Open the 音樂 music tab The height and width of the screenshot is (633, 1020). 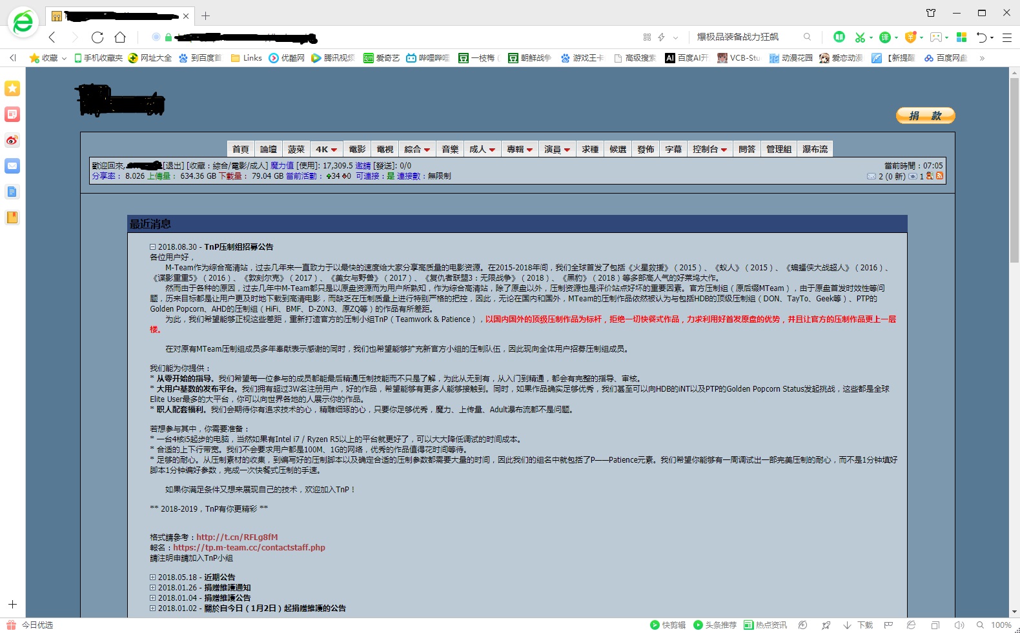click(x=450, y=149)
